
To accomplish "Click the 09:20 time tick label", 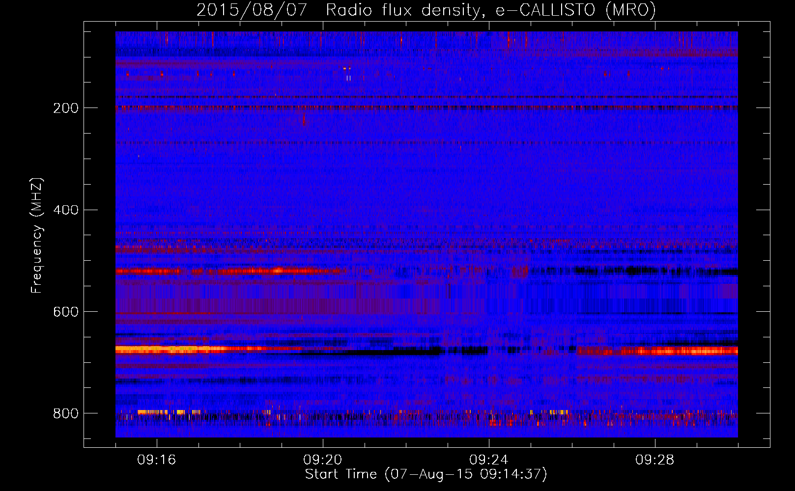I will click(323, 460).
